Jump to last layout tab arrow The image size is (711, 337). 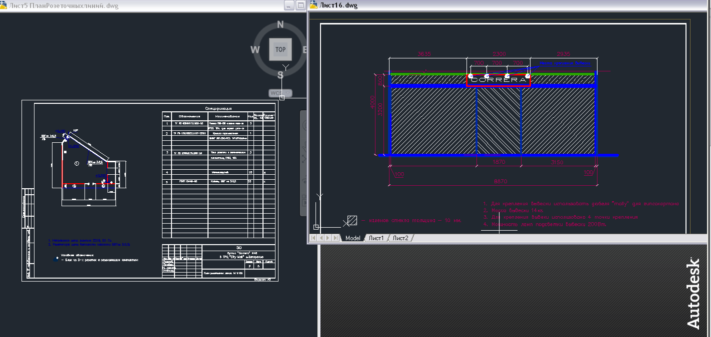(334, 238)
